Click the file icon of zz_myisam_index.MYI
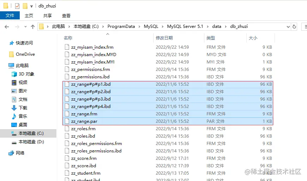 [x=67, y=62]
